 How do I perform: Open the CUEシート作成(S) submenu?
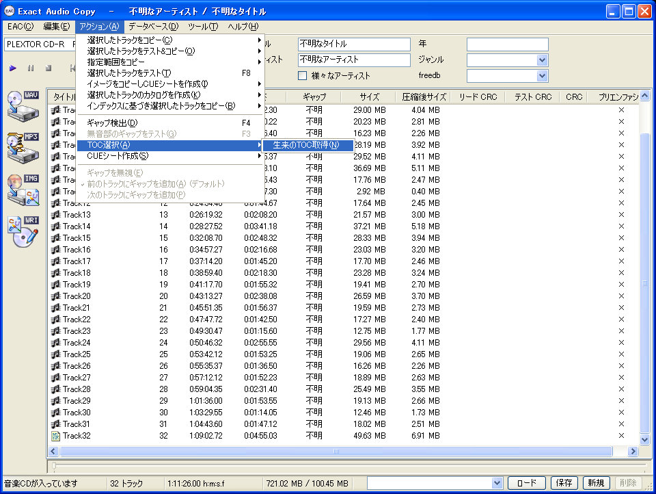point(118,156)
